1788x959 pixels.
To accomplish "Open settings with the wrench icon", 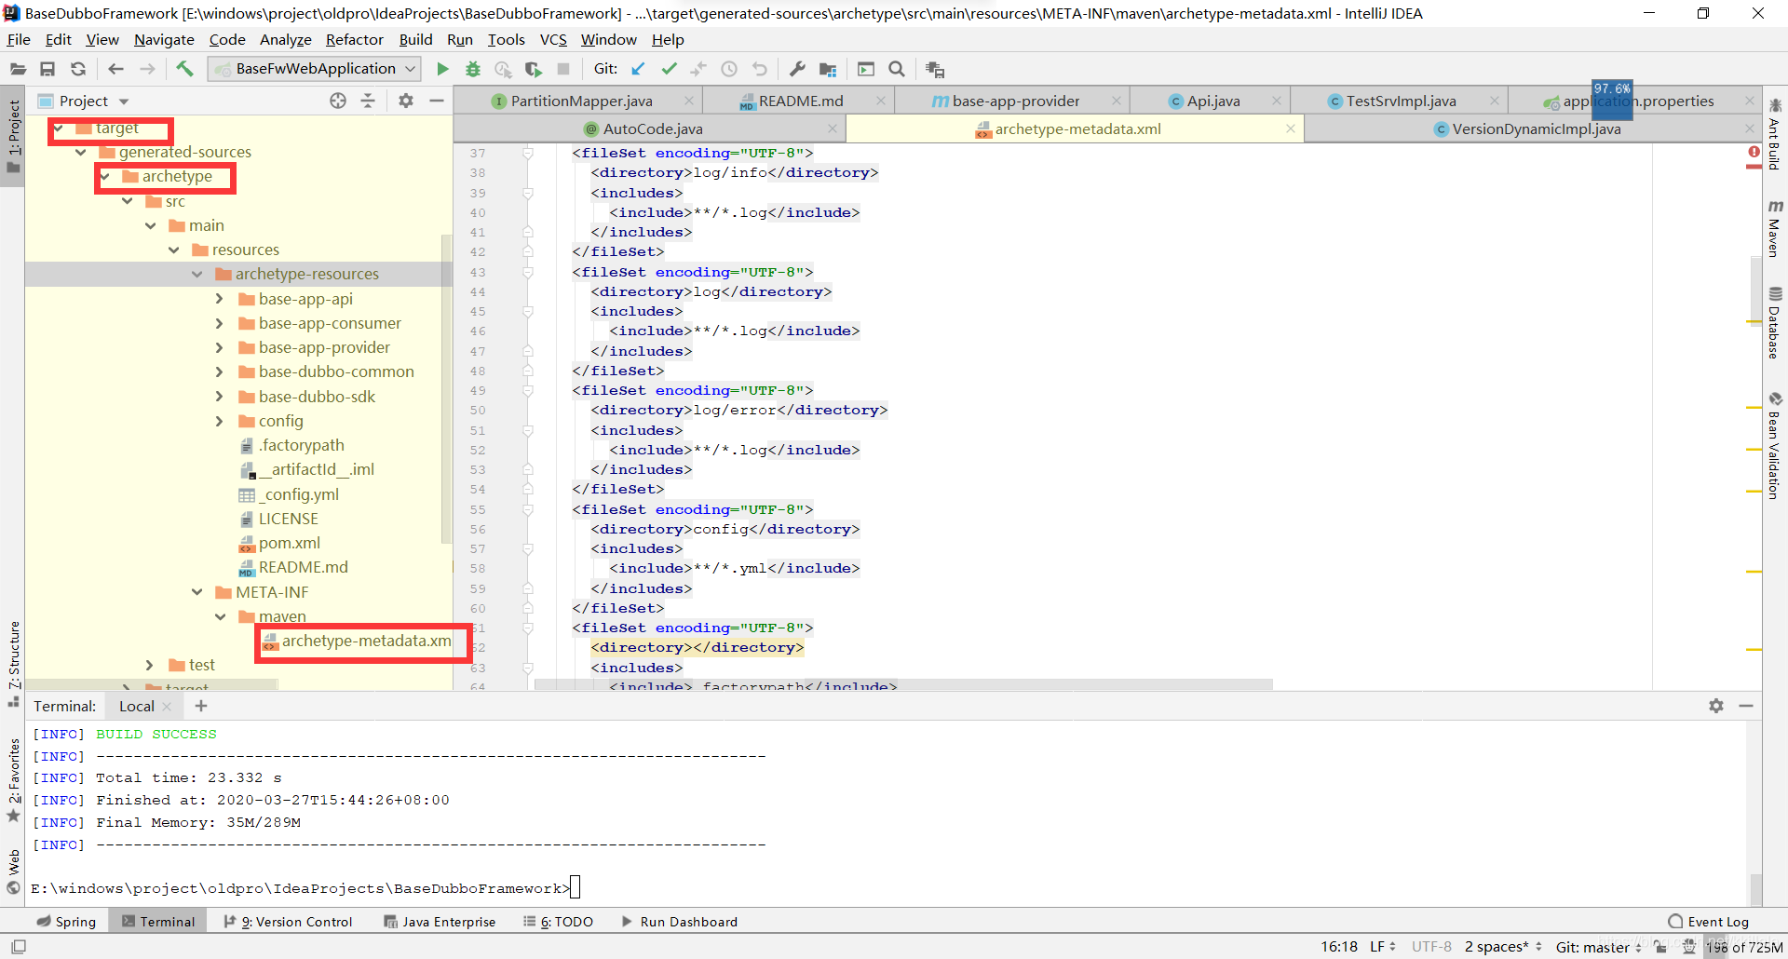I will 797,69.
